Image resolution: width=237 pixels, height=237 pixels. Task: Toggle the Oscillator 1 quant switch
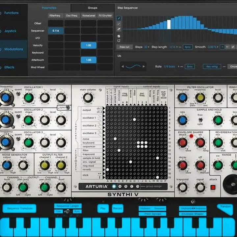click(18, 94)
